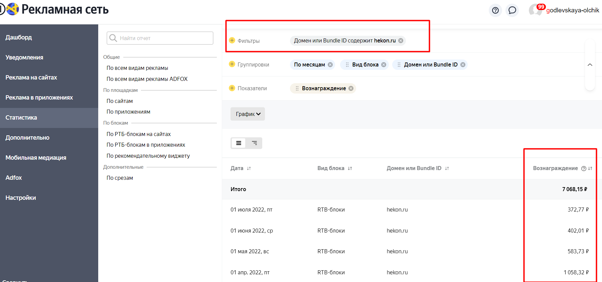Open the По срезам report
The width and height of the screenshot is (602, 282).
point(120,178)
